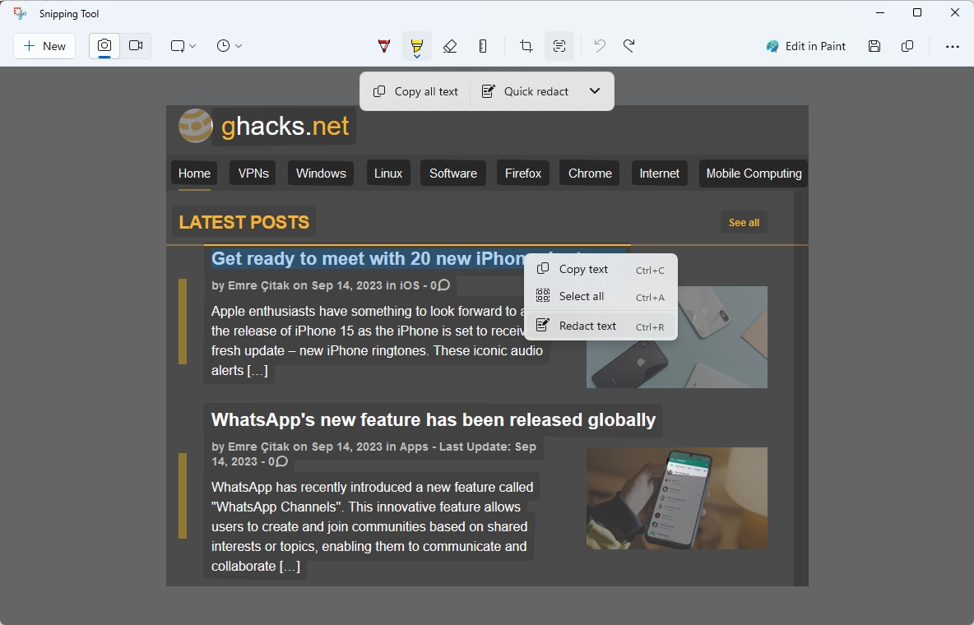
Task: Toggle the Text actions icon
Action: 559,46
